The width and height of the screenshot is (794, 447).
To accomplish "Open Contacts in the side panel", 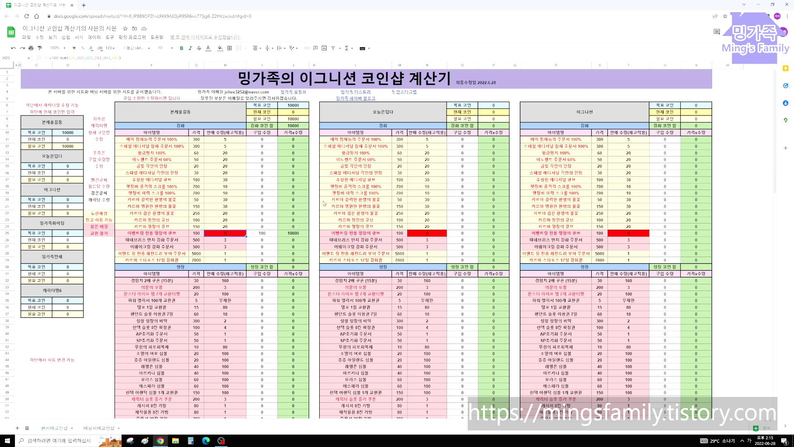I will (x=785, y=103).
